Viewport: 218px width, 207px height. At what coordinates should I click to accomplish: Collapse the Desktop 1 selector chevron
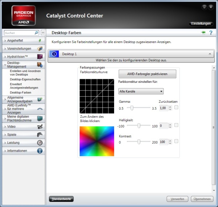(210, 54)
